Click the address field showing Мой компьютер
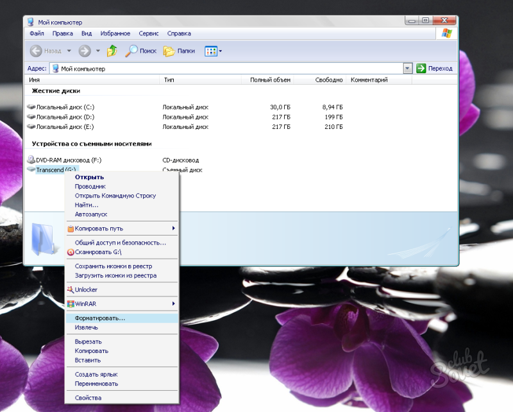The height and width of the screenshot is (412, 513). pos(224,68)
